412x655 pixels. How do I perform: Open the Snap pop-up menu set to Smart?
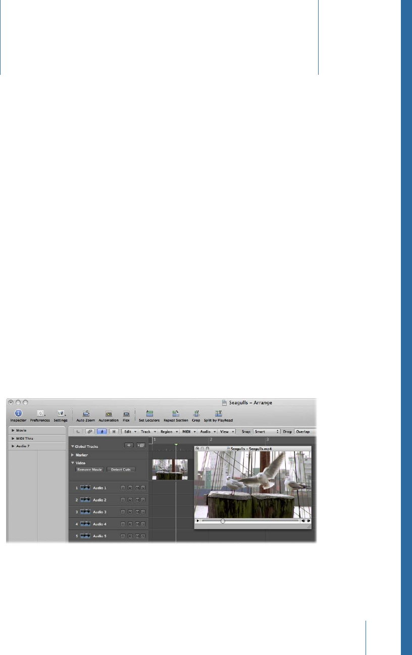click(x=267, y=432)
